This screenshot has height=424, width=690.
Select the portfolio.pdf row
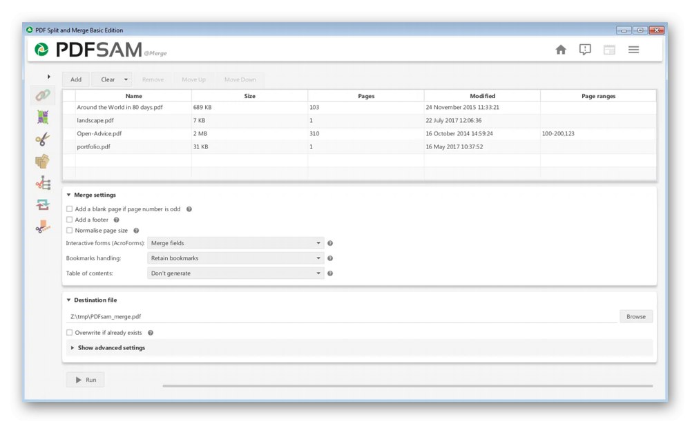click(360, 147)
